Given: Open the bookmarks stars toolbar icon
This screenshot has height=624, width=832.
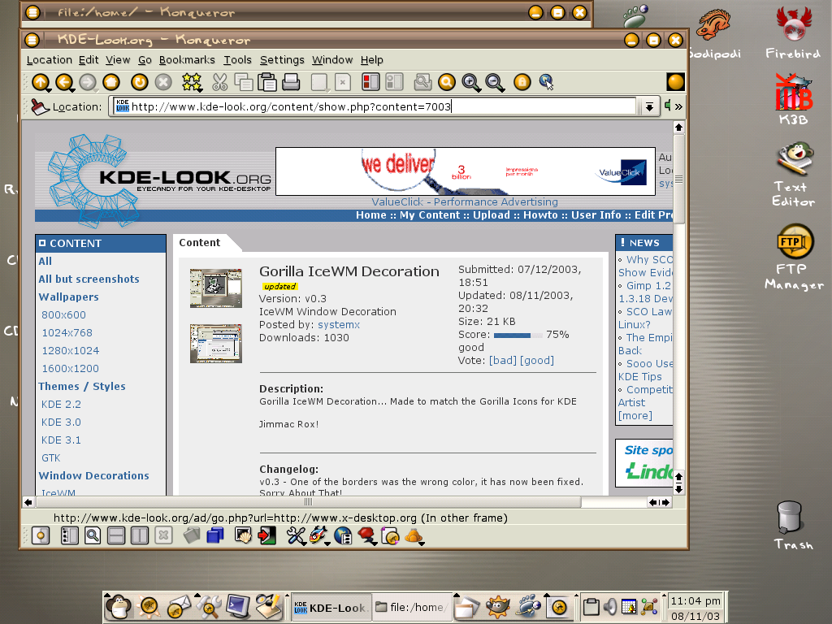Looking at the screenshot, I should 192,82.
